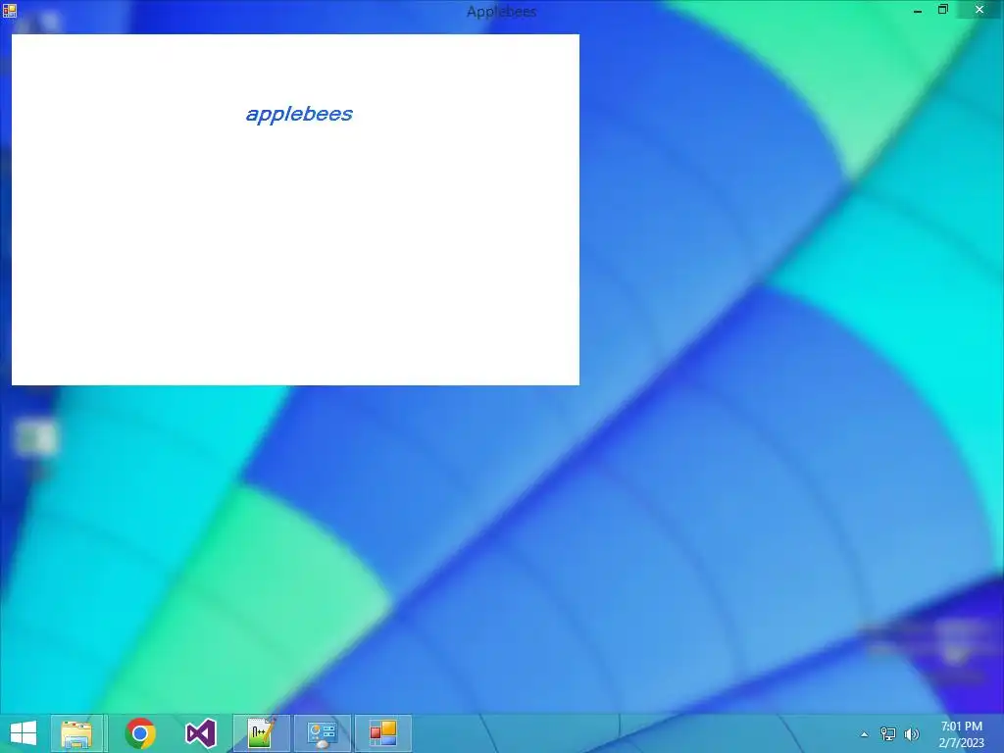Click the Applebees window title icon

10,10
